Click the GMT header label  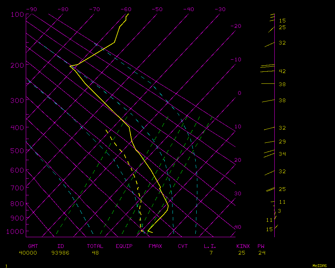[33, 246]
